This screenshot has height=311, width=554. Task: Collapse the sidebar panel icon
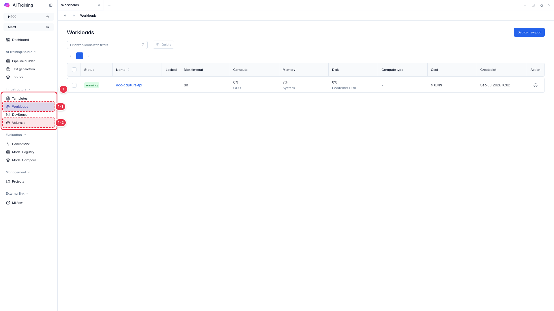coord(51,5)
